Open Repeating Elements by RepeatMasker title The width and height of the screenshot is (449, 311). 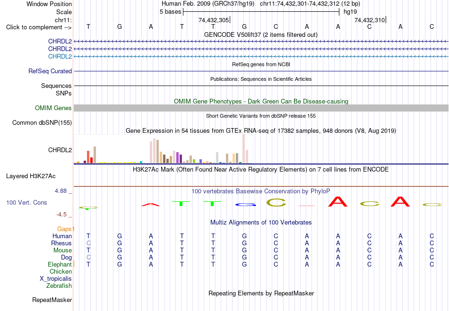261,293
